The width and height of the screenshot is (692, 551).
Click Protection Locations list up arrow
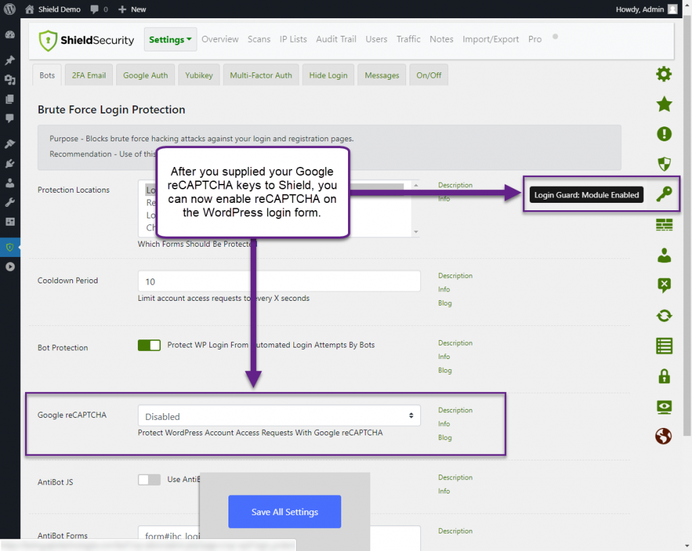(x=416, y=185)
